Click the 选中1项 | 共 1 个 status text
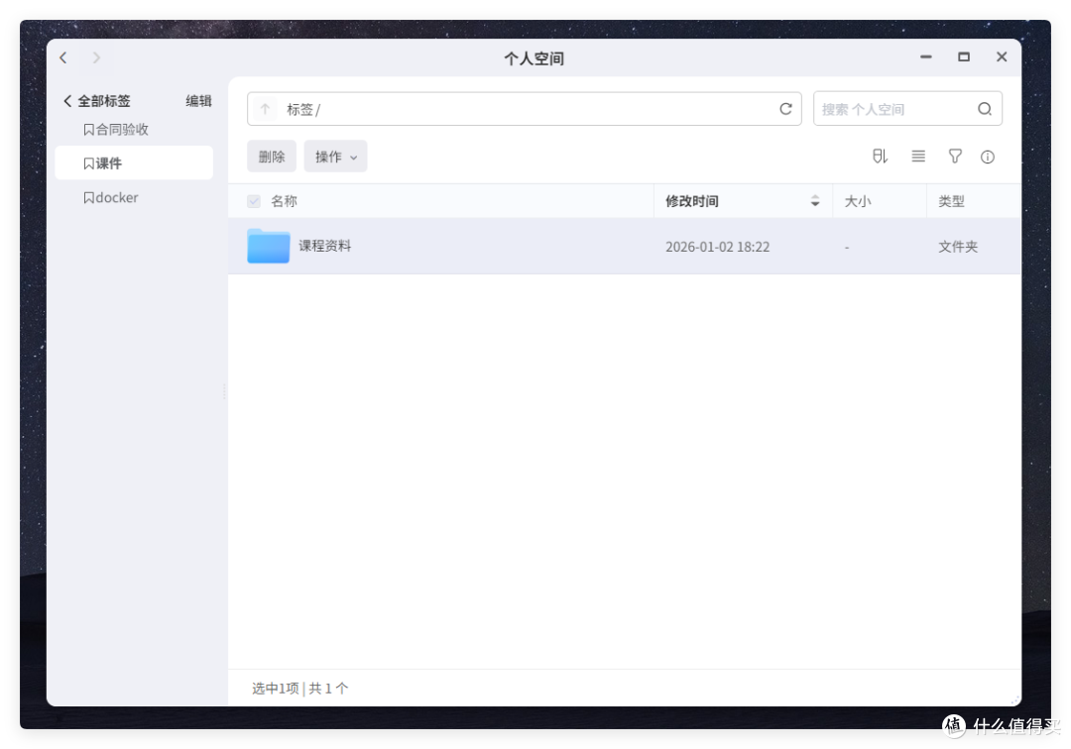This screenshot has width=1071, height=749. [x=299, y=689]
